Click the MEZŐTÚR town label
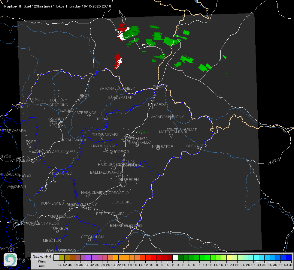This screenshot has height=270, width=294. point(52,240)
